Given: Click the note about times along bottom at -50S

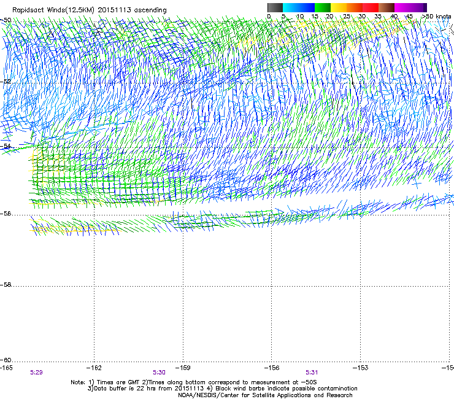Looking at the screenshot, I should pyautogui.click(x=229, y=382).
